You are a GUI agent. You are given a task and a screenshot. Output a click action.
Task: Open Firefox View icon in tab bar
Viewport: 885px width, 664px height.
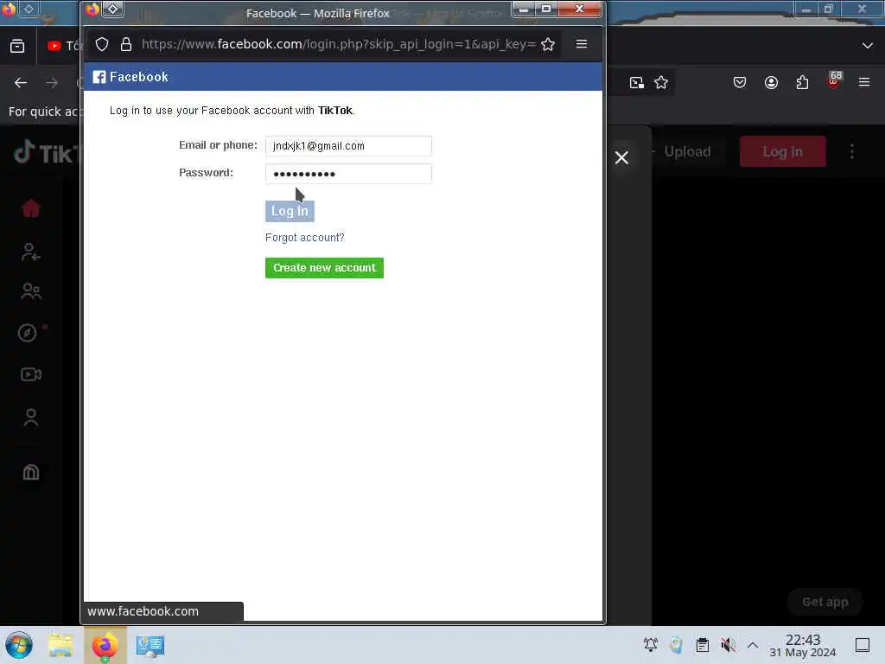pos(17,46)
